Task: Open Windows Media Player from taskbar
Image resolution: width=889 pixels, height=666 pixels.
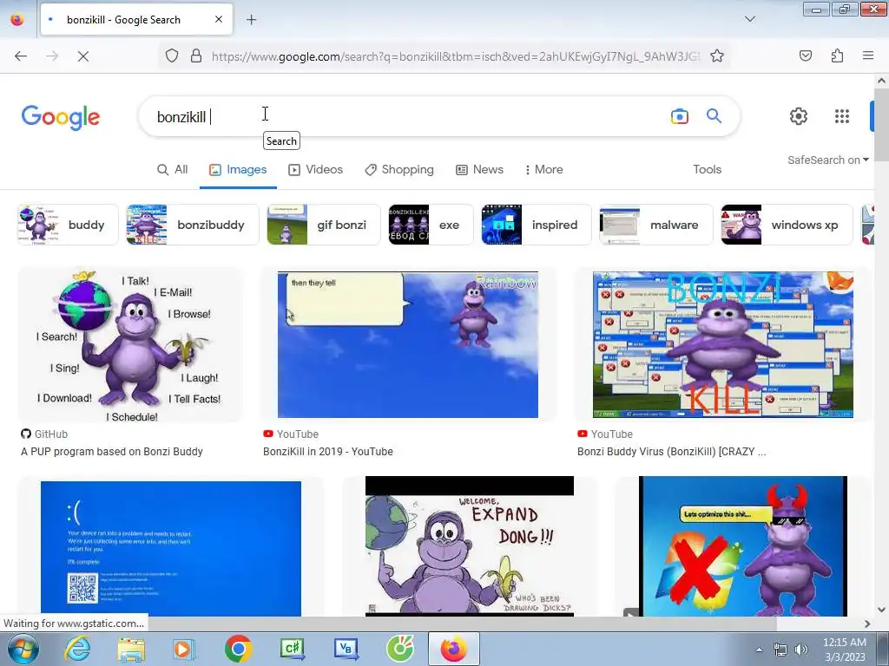Action: 182,649
